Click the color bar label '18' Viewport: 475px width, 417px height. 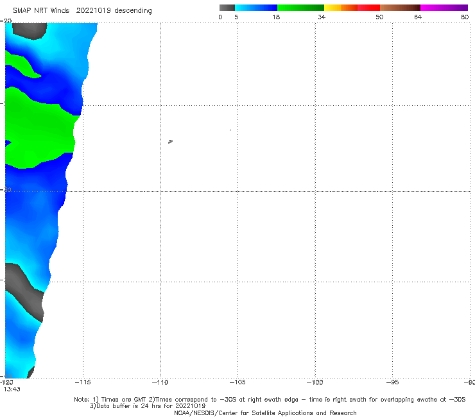[x=276, y=17]
